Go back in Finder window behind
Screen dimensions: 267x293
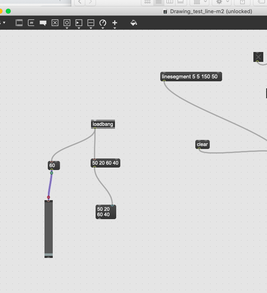pyautogui.click(x=80, y=2)
